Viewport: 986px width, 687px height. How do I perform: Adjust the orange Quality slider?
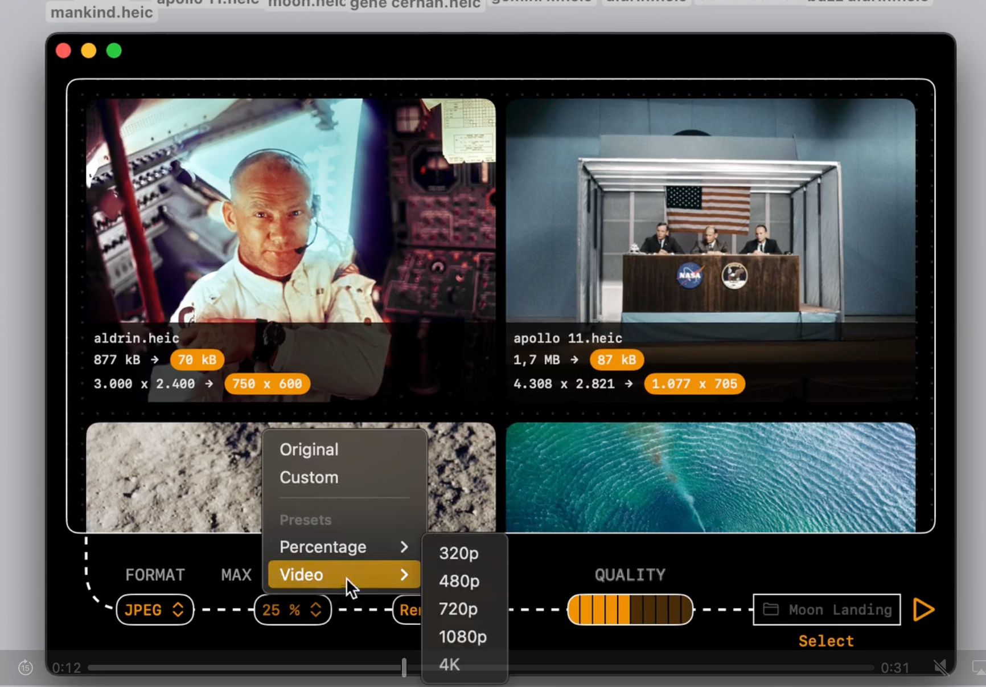(x=630, y=610)
